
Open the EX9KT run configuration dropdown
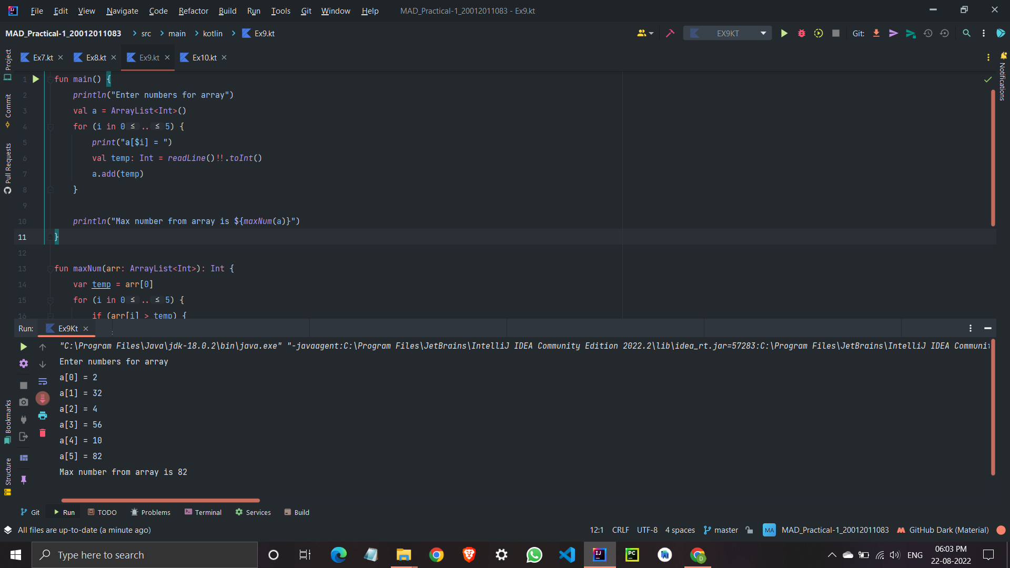tap(728, 33)
